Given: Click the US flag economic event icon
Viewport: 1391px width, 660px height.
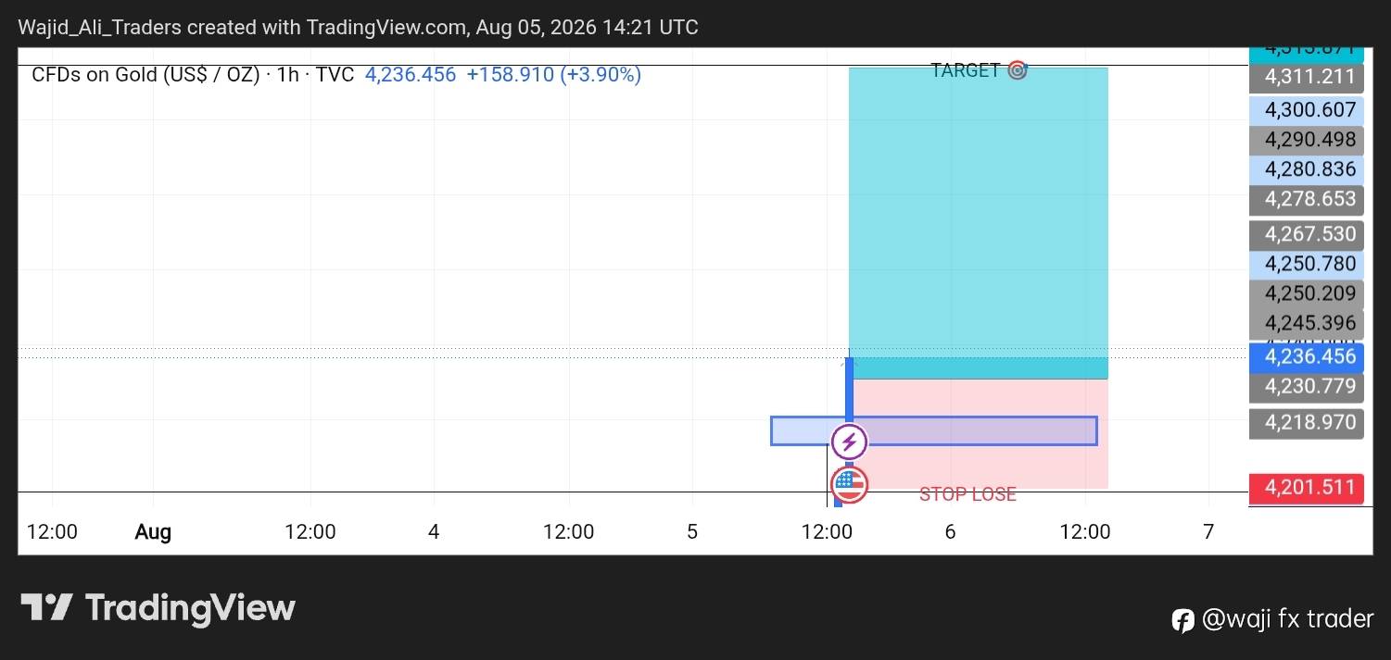Looking at the screenshot, I should (x=849, y=485).
